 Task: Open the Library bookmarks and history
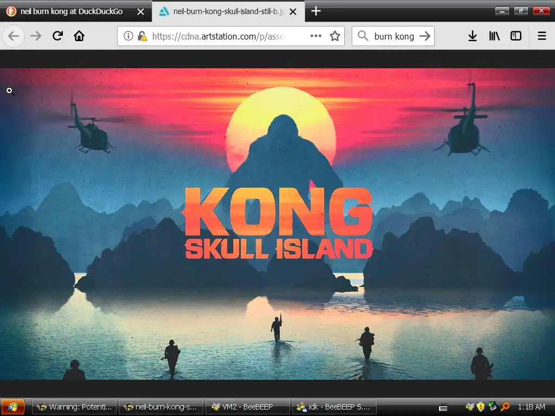(494, 36)
